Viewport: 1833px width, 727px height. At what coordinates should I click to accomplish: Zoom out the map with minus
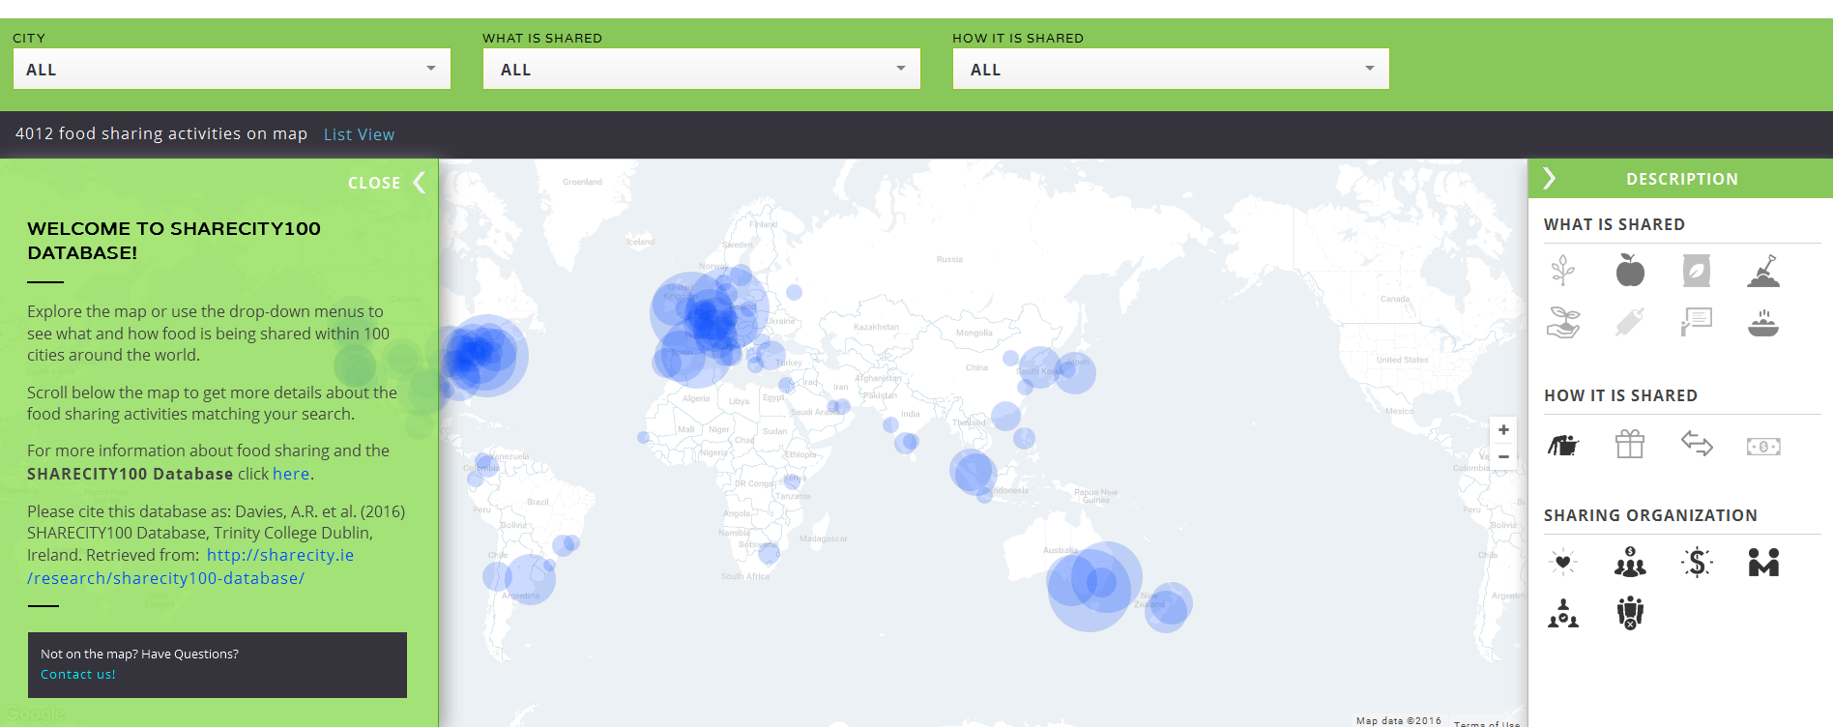pos(1503,456)
